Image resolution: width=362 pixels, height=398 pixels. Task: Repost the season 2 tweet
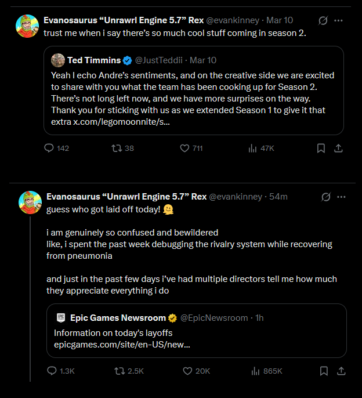click(x=116, y=149)
